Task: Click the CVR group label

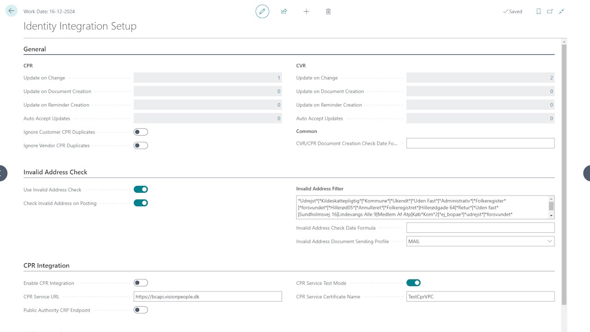Action: pos(301,65)
